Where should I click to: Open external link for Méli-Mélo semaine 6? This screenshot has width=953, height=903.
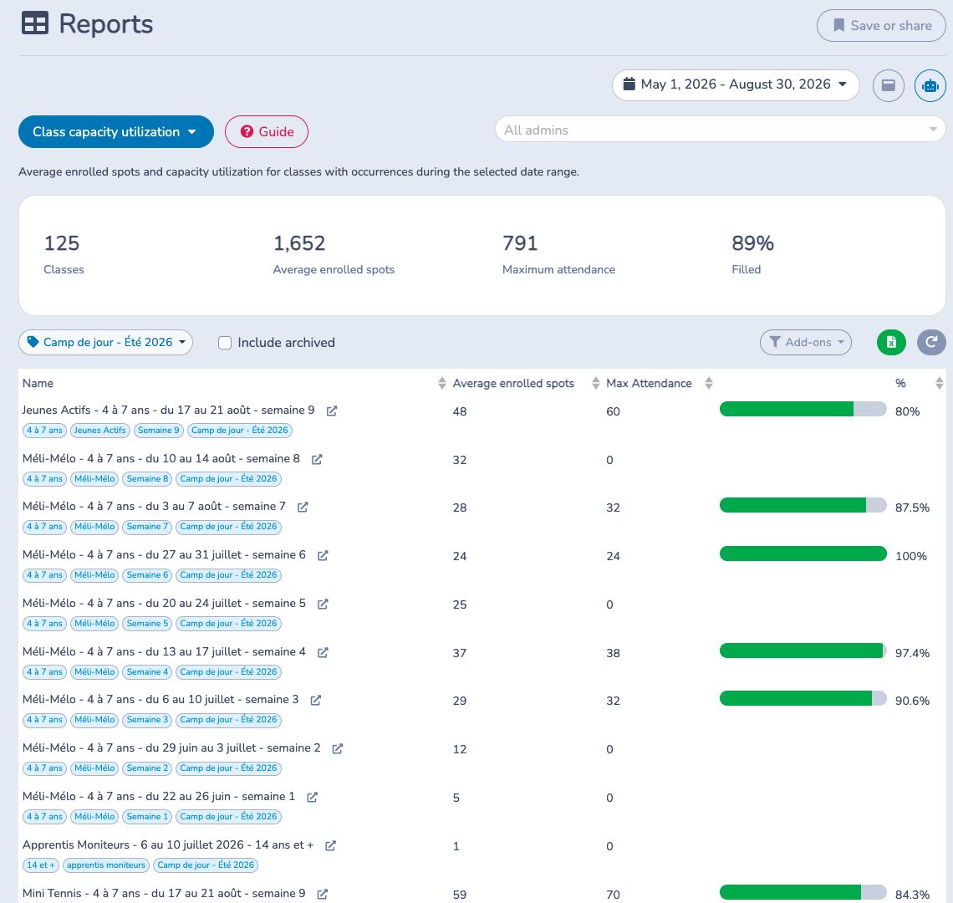click(323, 556)
